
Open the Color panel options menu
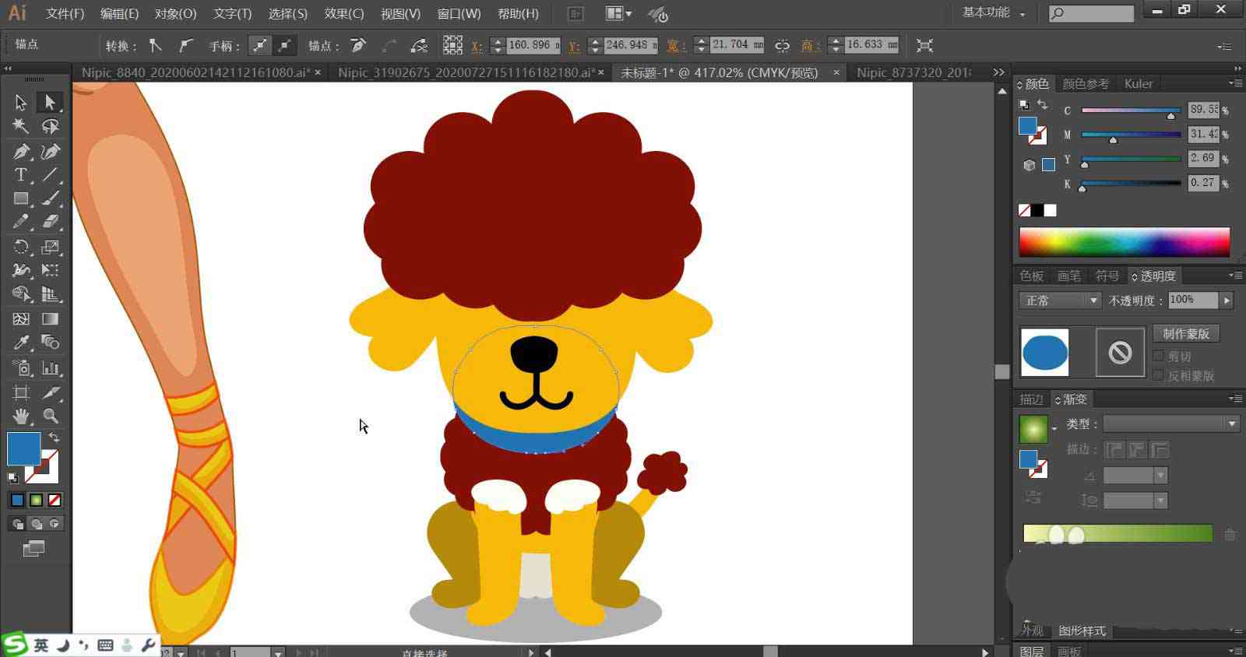1235,83
